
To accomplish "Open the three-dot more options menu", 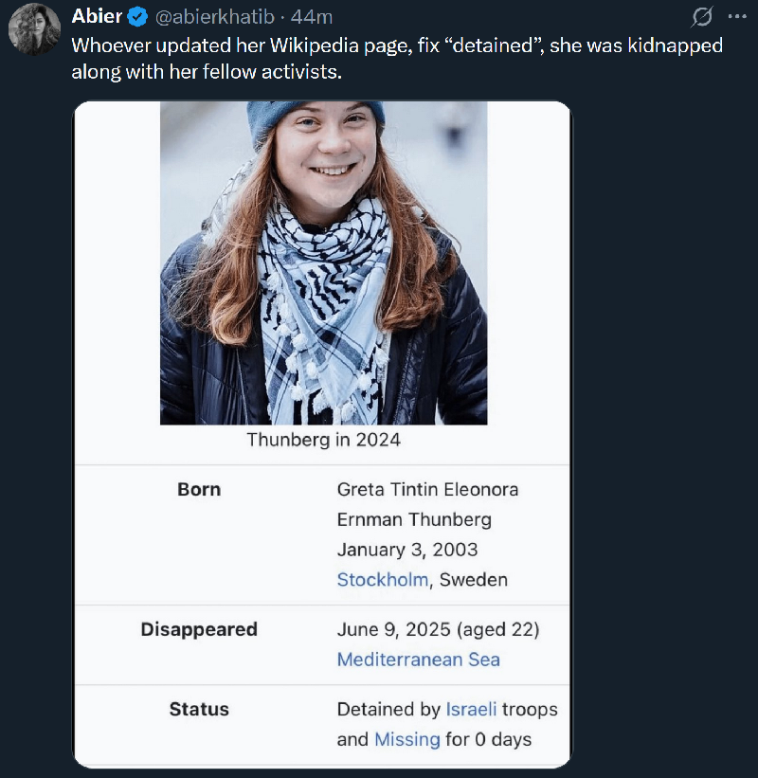I will pos(737,17).
